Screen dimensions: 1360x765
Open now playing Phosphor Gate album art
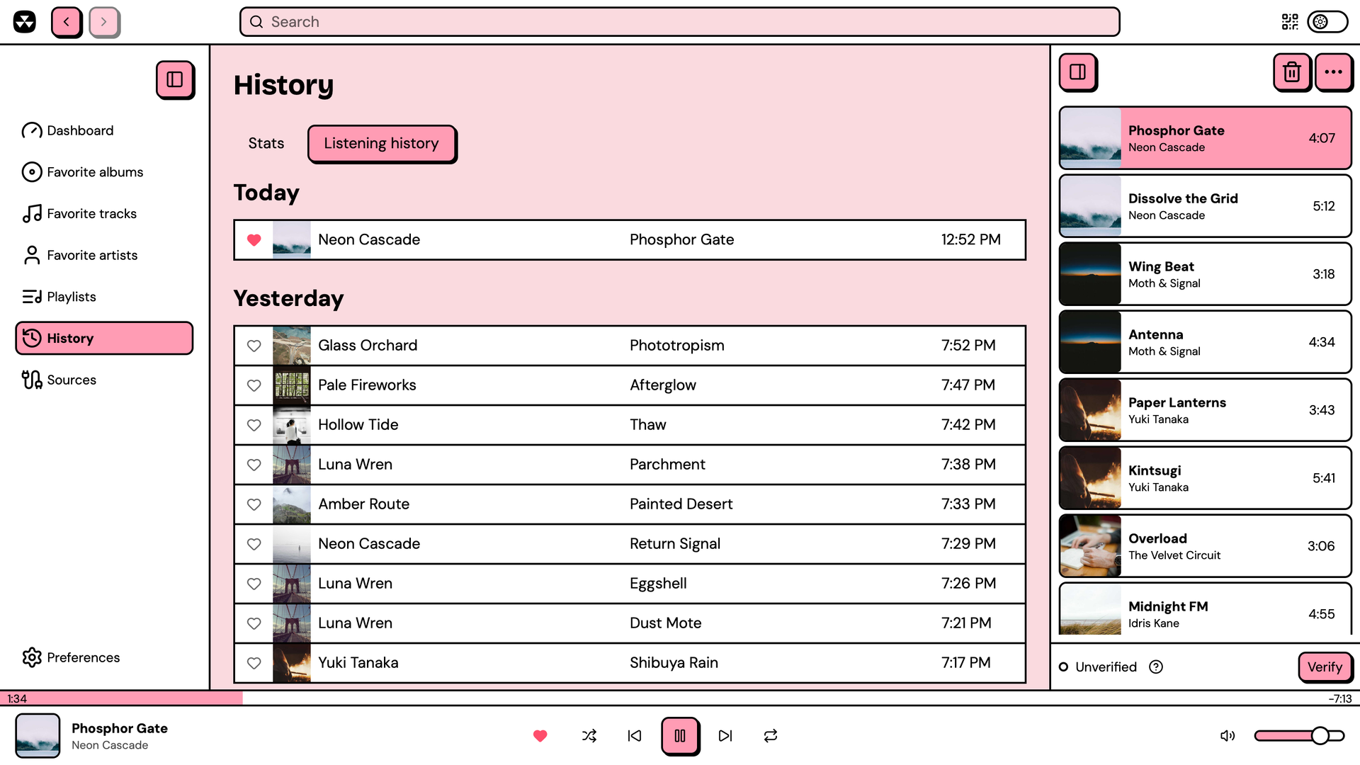pyautogui.click(x=38, y=736)
